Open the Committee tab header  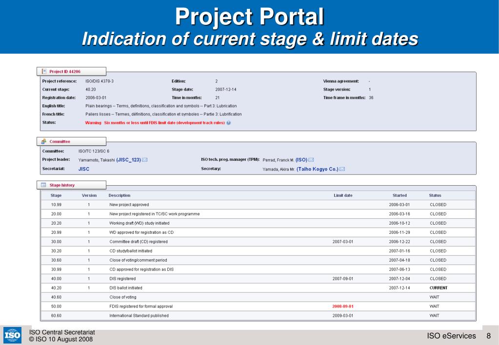coord(60,141)
